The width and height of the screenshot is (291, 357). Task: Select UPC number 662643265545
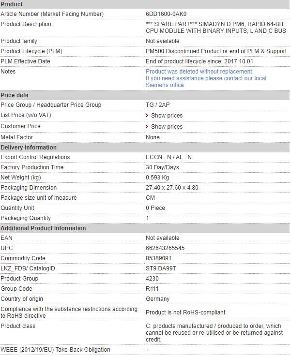pos(165,248)
